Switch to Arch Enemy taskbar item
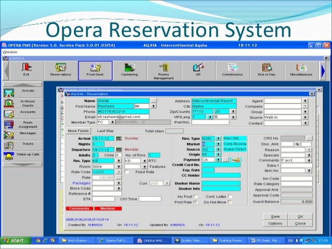Screen dimensions: 332x249 (78, 241)
